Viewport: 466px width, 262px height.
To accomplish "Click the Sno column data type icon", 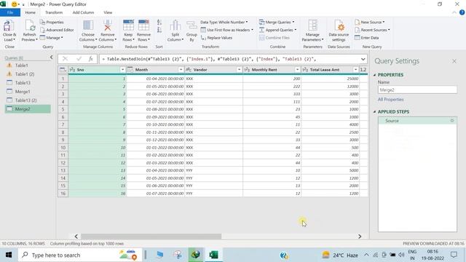I will [72, 70].
